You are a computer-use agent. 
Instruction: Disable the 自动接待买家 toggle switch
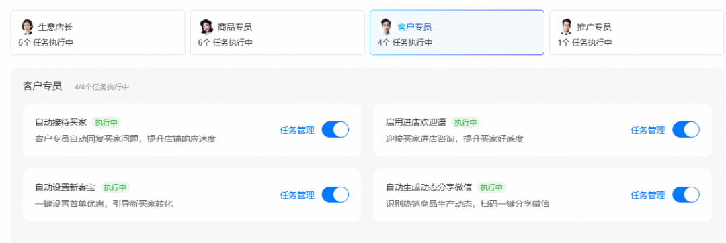(x=335, y=130)
